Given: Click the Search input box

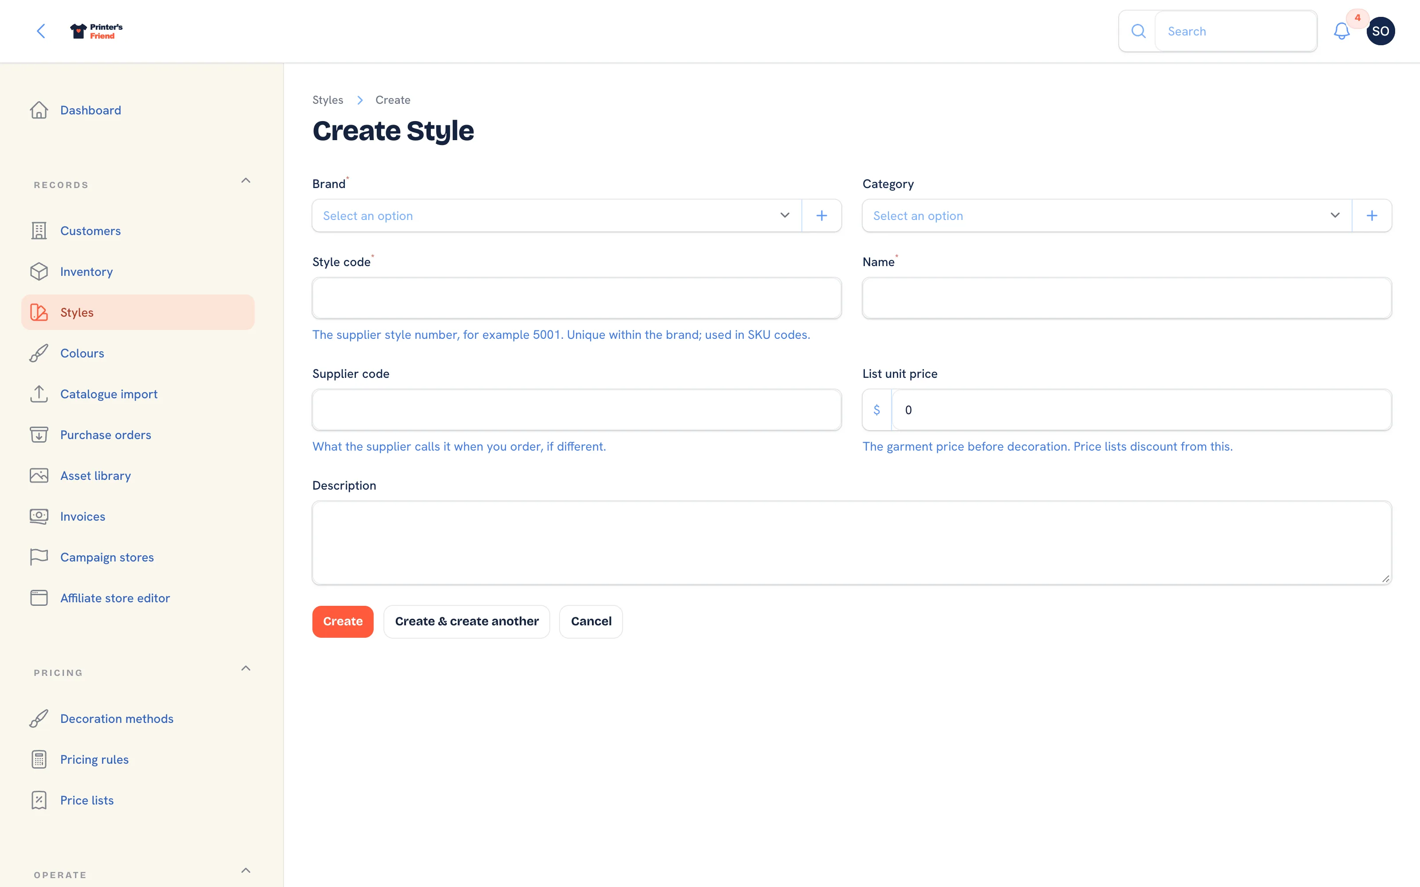Looking at the screenshot, I should click(x=1236, y=31).
